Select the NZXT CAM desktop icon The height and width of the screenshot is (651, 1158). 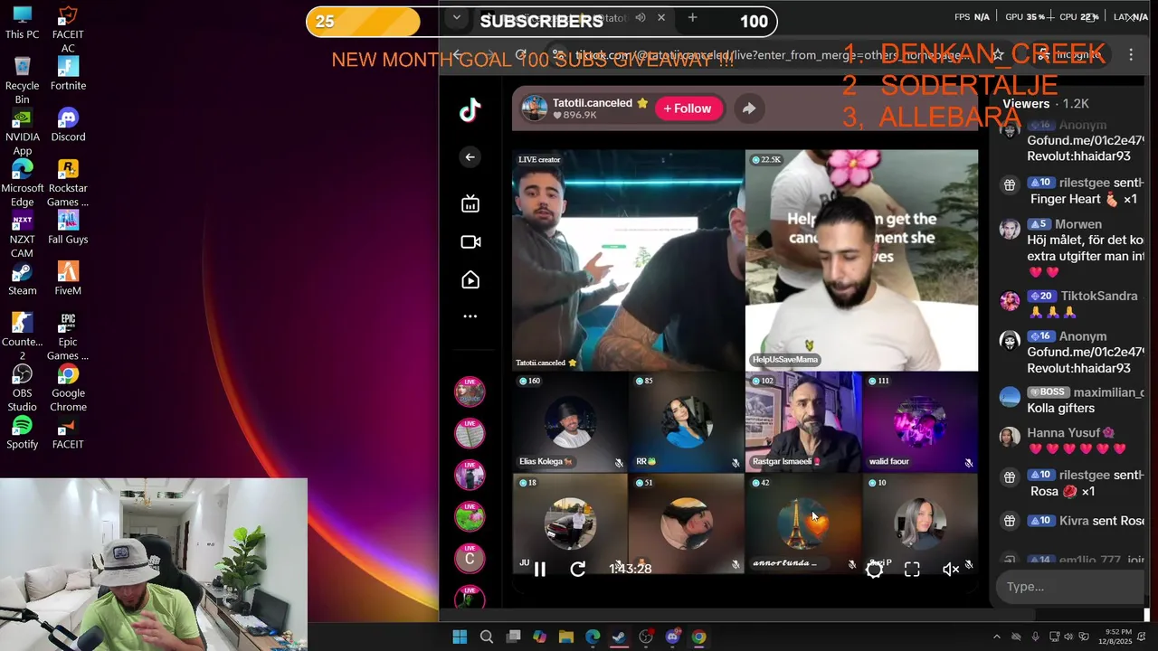click(x=22, y=235)
